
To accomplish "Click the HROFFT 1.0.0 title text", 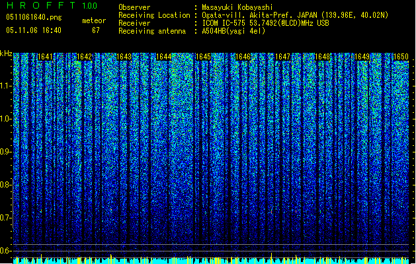I will pyautogui.click(x=52, y=5).
